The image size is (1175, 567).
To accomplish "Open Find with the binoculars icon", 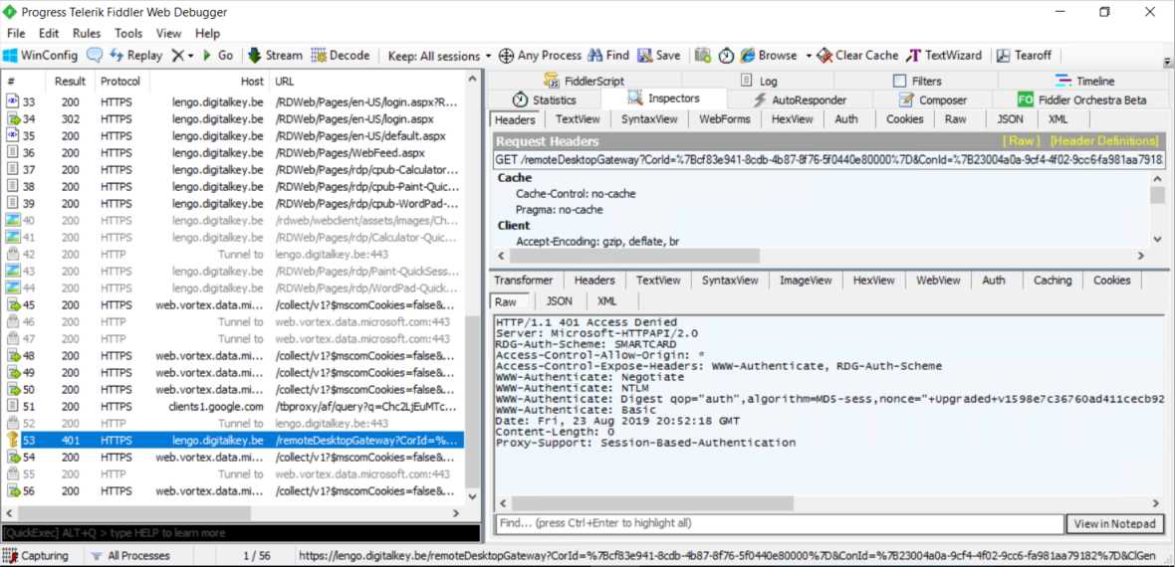I will [x=608, y=56].
